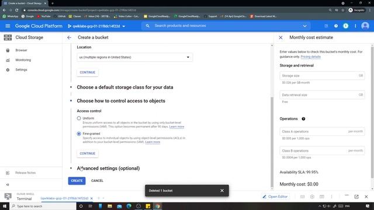Click the Storage size input field

pyautogui.click(x=322, y=75)
